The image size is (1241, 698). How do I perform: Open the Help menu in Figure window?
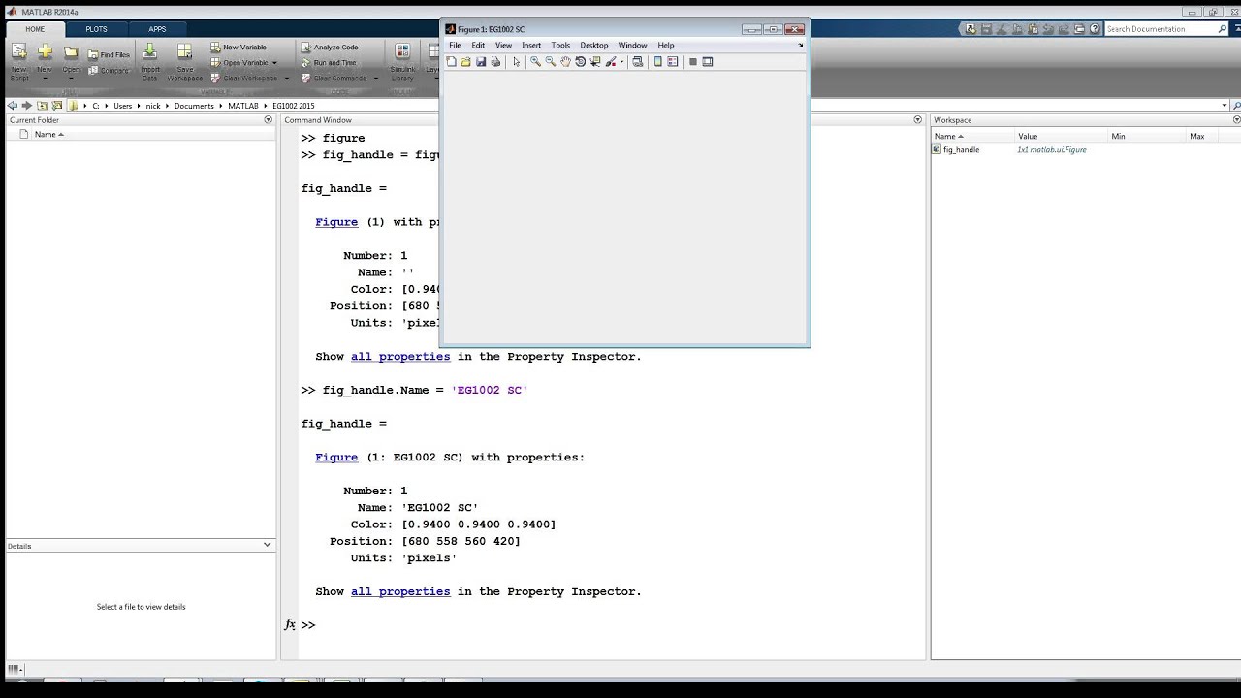tap(665, 46)
